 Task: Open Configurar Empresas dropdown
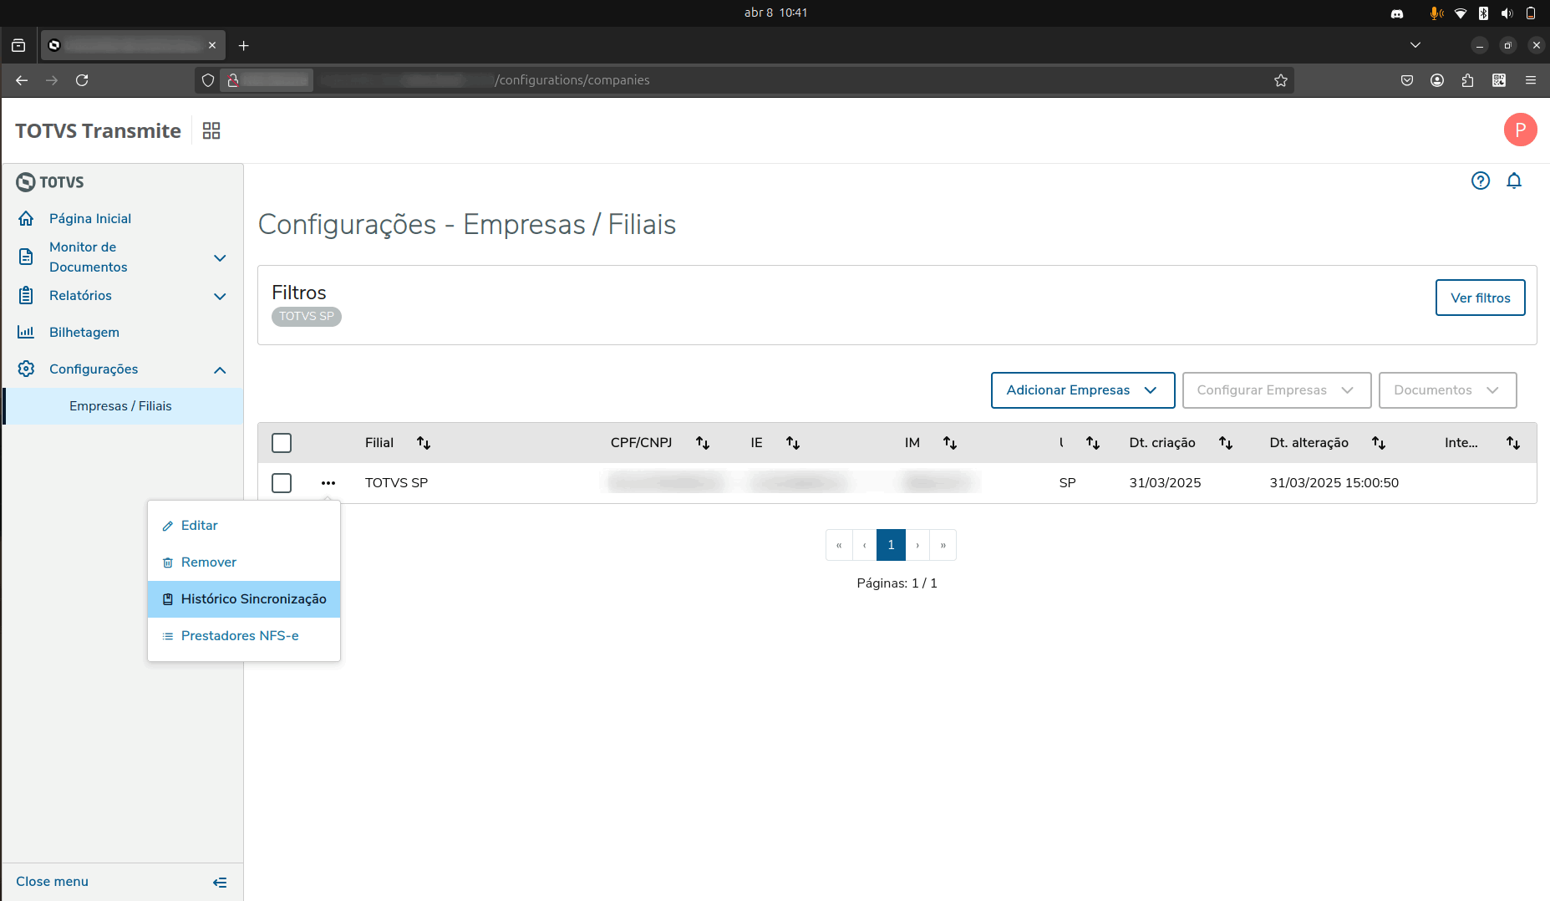coord(1277,390)
